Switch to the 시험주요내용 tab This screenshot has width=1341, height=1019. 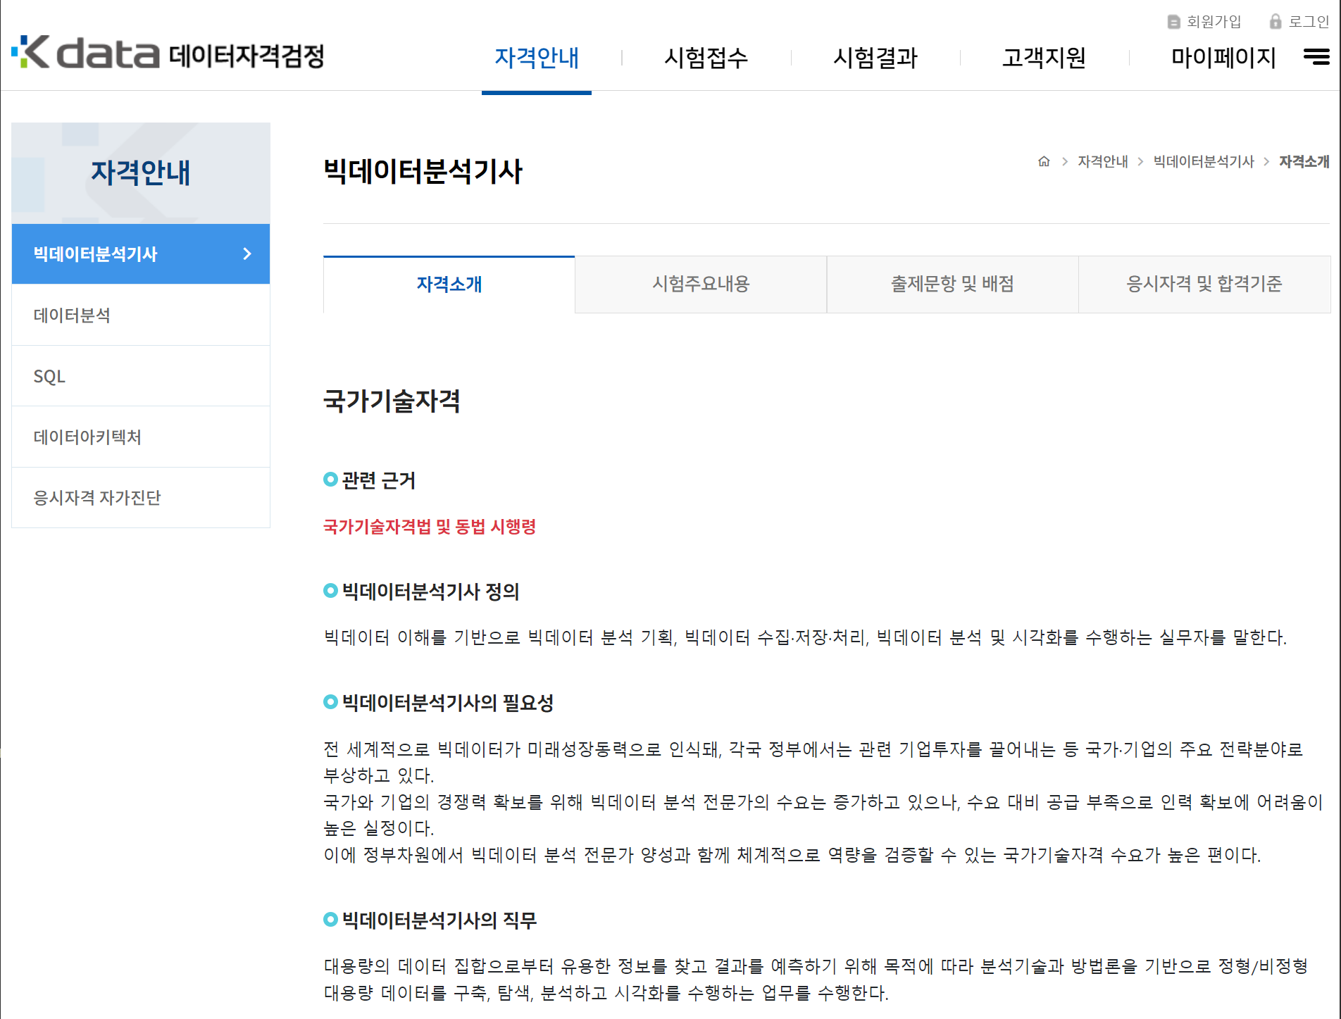(701, 285)
